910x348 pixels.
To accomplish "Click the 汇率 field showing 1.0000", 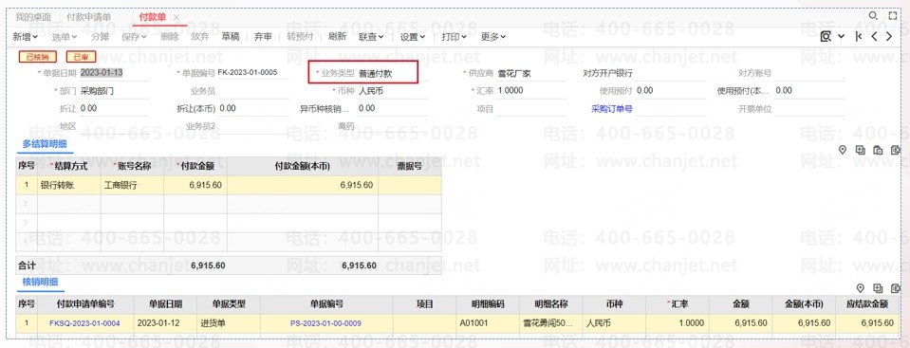I will 531,91.
